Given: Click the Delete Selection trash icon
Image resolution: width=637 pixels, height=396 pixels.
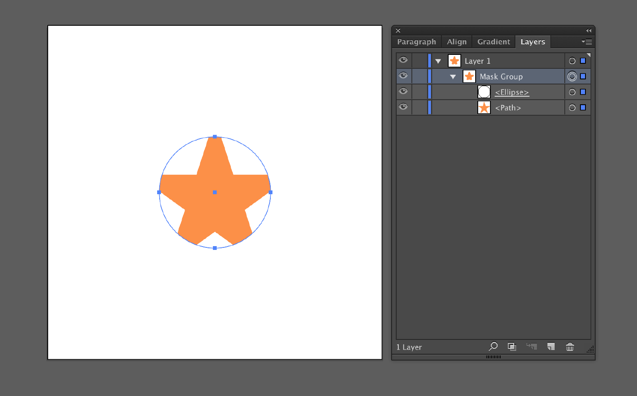Looking at the screenshot, I should coord(570,347).
